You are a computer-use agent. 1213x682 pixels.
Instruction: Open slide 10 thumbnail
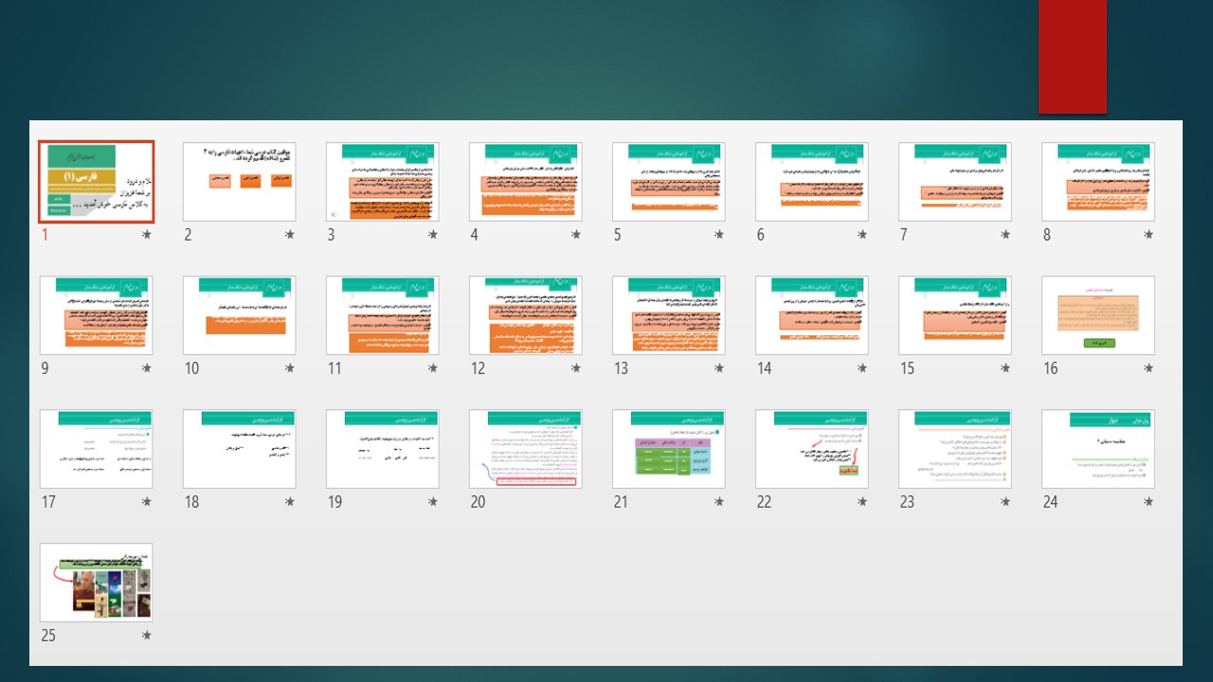239,315
